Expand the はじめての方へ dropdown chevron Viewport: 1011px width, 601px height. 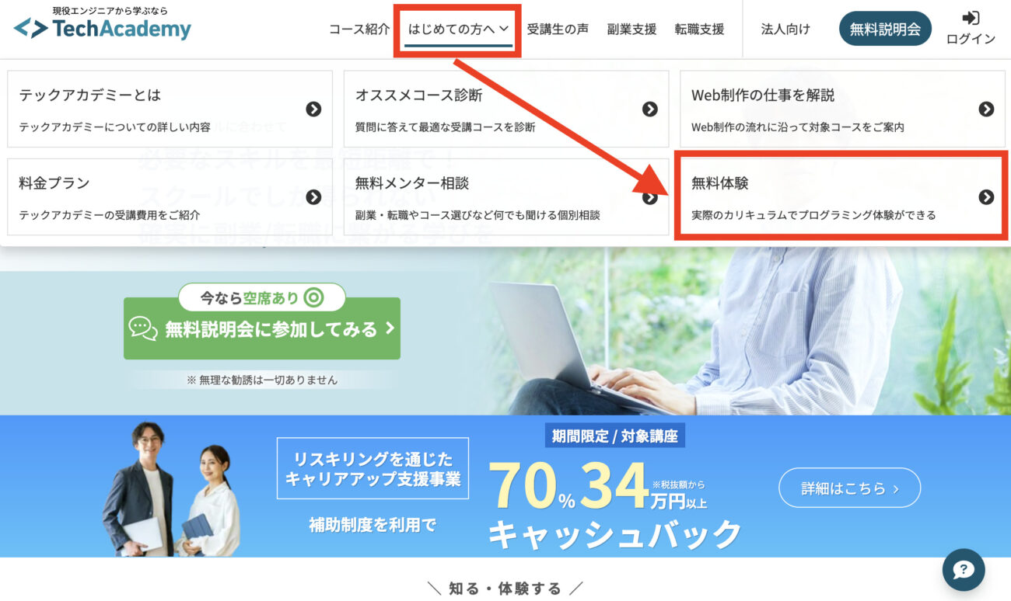pos(504,29)
